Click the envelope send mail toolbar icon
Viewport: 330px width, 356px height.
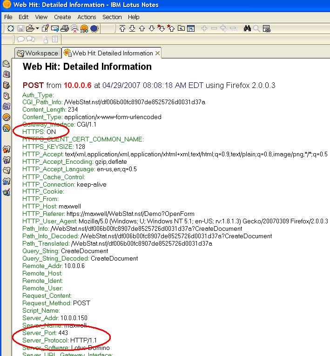click(x=55, y=28)
